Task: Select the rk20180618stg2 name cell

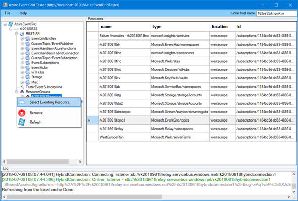Action: 124,103
